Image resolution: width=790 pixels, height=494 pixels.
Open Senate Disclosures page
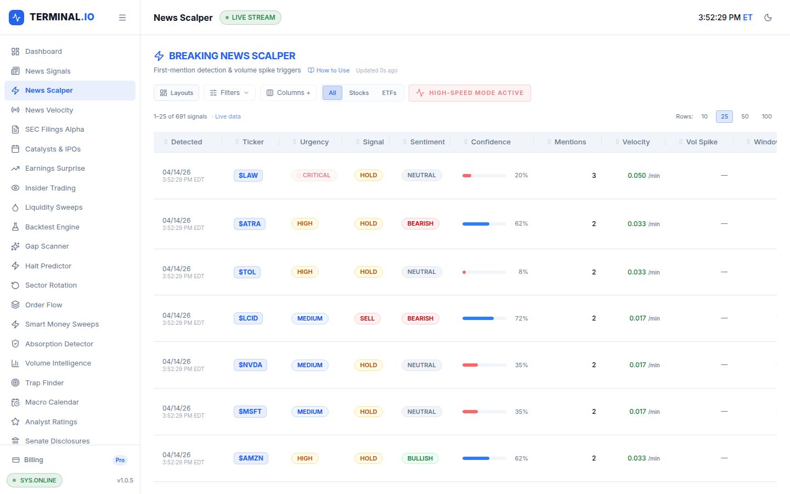point(70,441)
